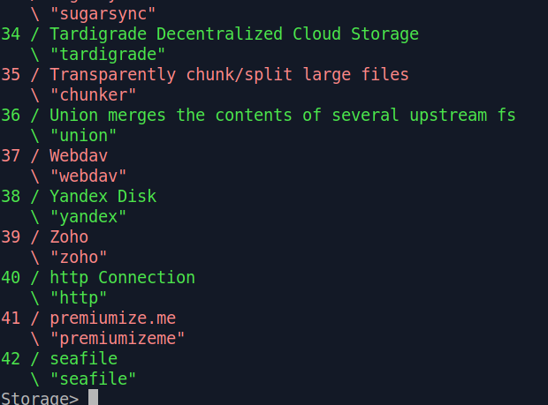Click the "union" quoted value
The height and width of the screenshot is (405, 548).
[x=83, y=135]
